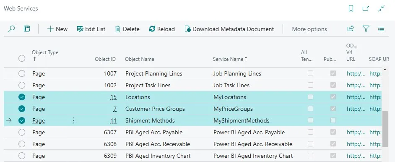Sort by Object ID column header

(x=105, y=59)
